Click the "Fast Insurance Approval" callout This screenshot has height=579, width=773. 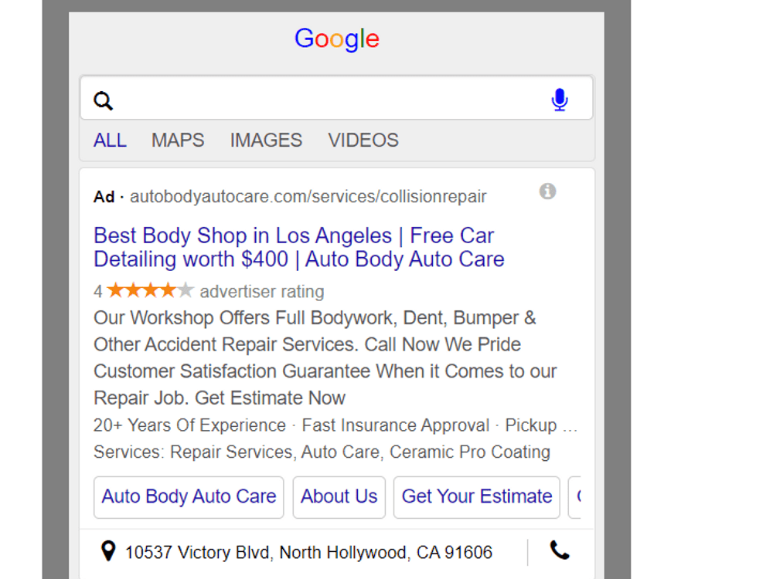point(395,425)
